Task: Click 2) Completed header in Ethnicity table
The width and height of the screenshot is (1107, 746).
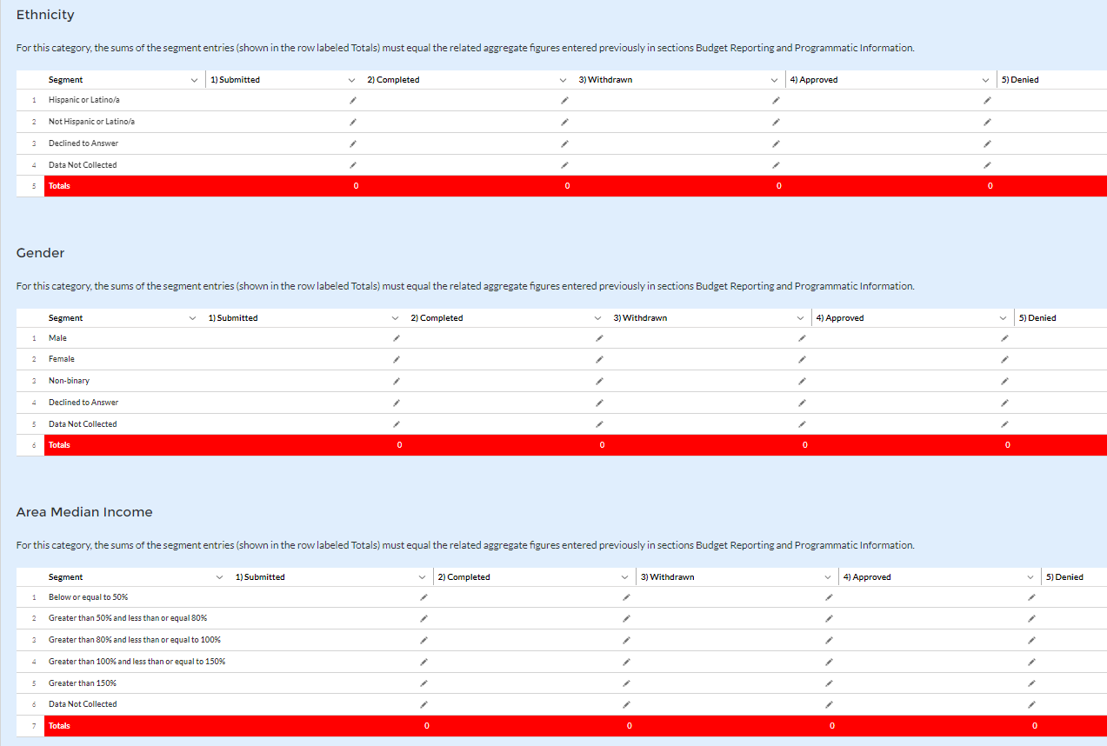Action: tap(393, 80)
